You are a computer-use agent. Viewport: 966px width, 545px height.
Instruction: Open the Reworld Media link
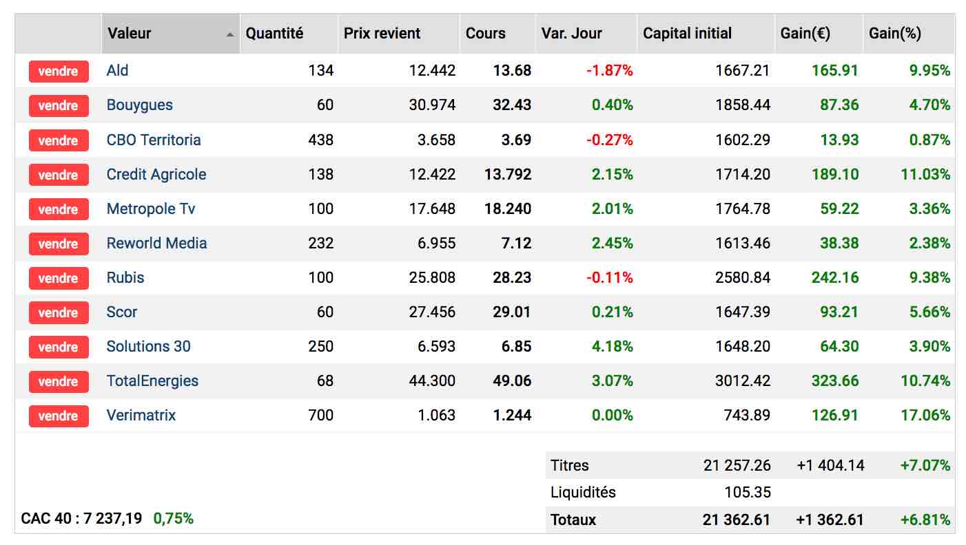pyautogui.click(x=156, y=243)
